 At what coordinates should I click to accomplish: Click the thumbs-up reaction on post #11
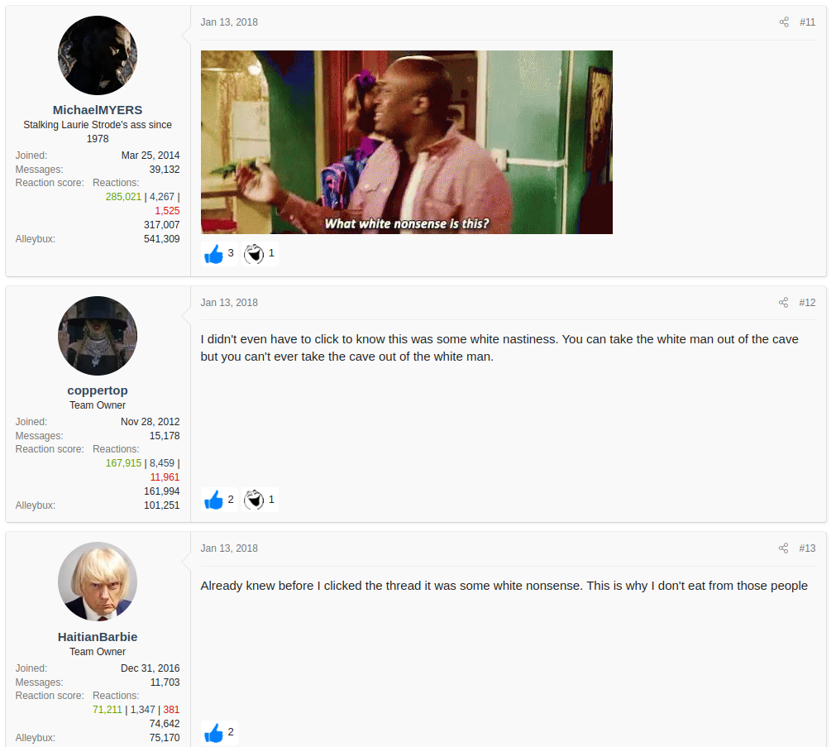(x=214, y=254)
